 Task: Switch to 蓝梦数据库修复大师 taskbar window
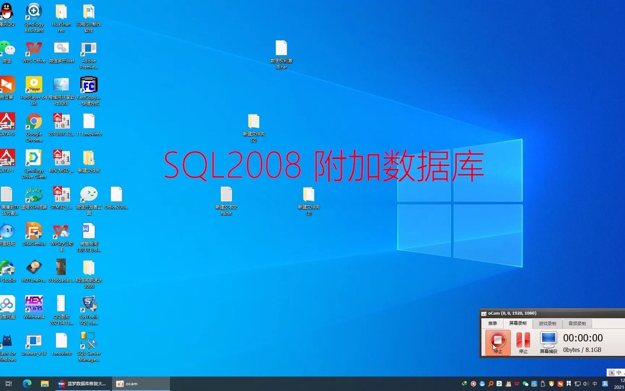[82, 384]
